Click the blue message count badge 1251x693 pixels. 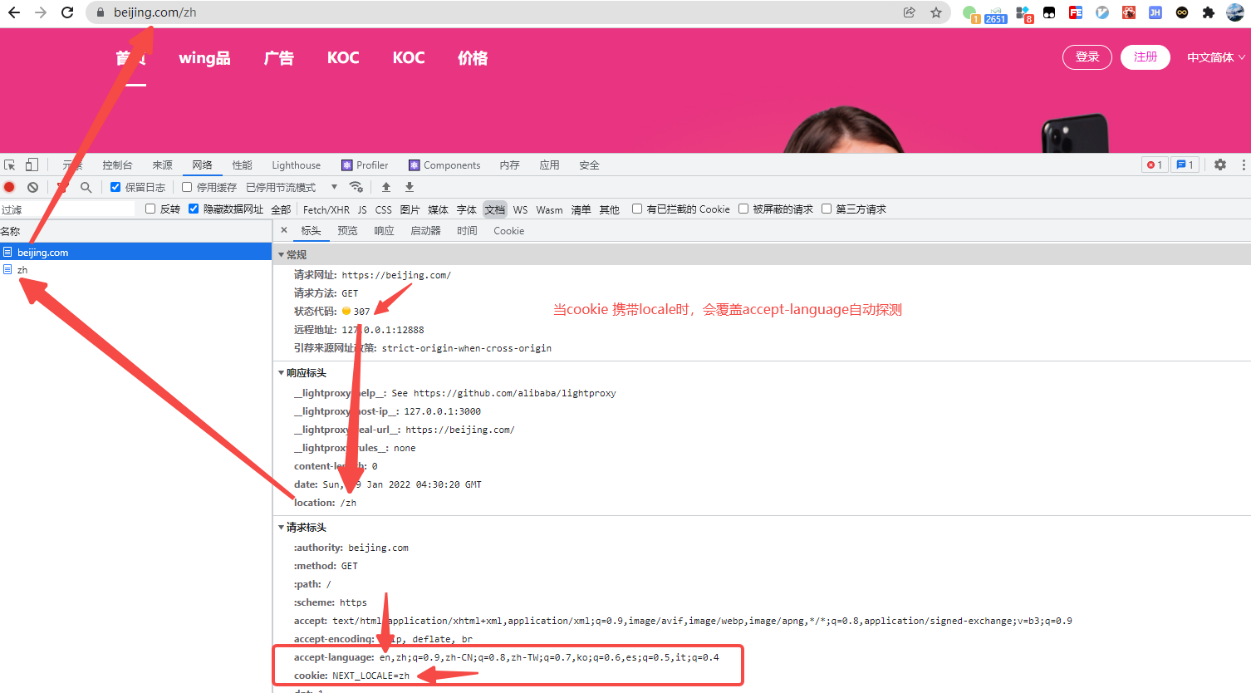click(1185, 165)
